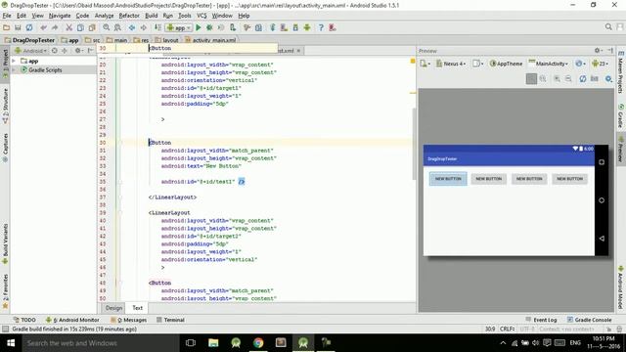This screenshot has height=352, width=626.
Task: Open the locale globe dropdown
Action: pyautogui.click(x=580, y=64)
